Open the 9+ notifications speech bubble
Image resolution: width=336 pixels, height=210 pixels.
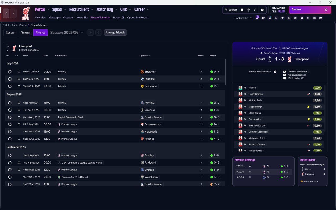coord(257,18)
